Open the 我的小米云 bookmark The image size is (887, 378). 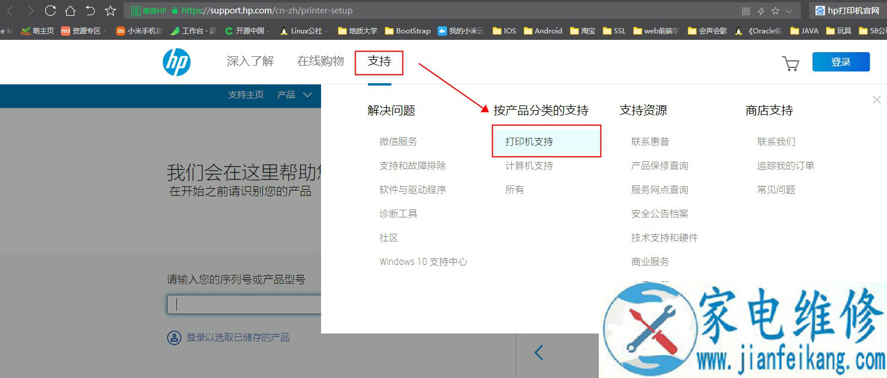(460, 31)
